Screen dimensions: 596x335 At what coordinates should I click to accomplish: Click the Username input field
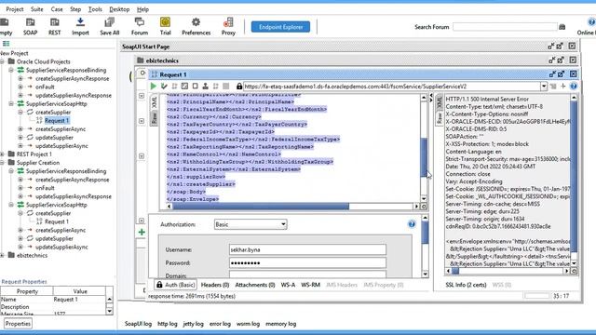point(307,249)
